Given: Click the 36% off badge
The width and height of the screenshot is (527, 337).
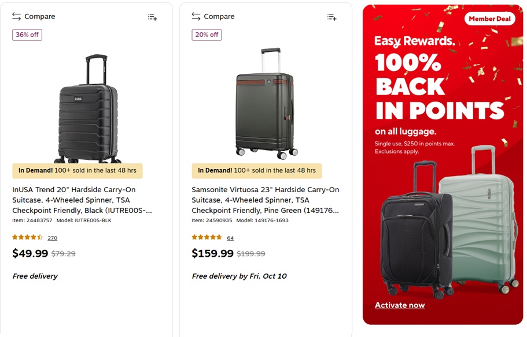Looking at the screenshot, I should (27, 35).
